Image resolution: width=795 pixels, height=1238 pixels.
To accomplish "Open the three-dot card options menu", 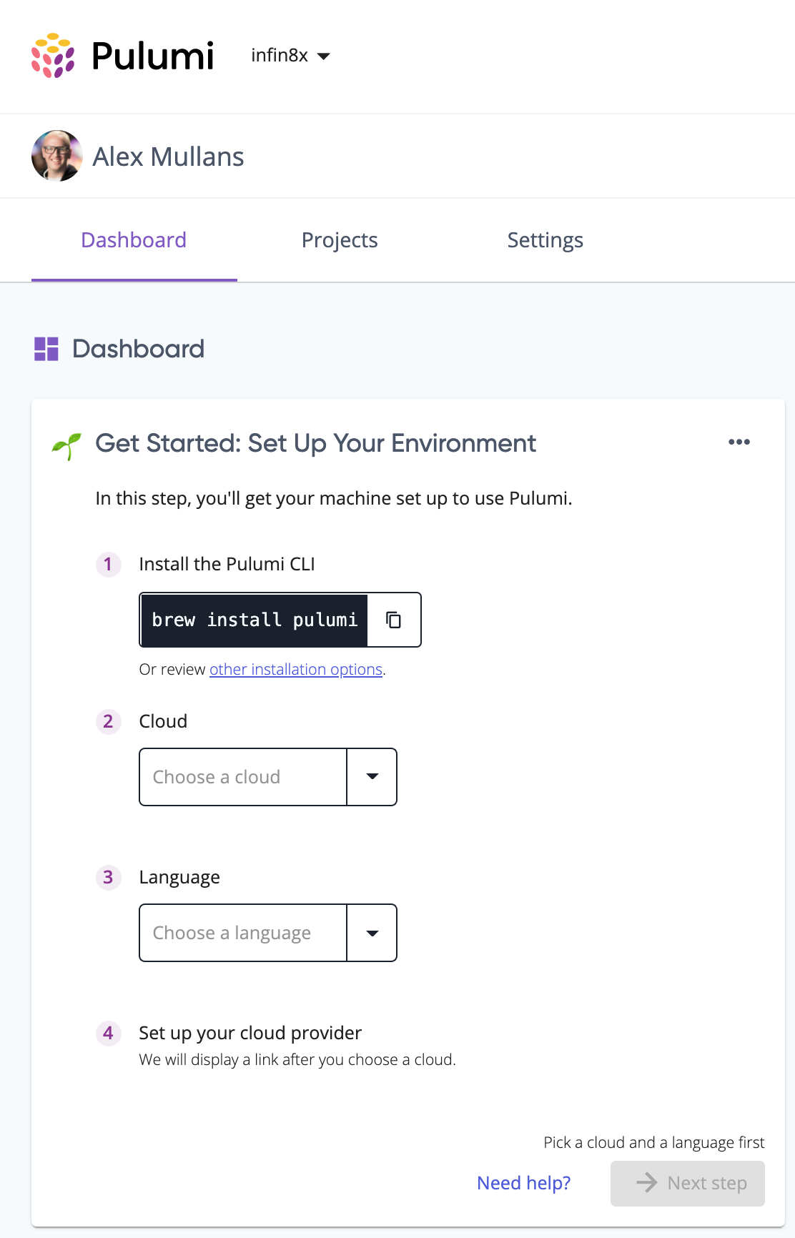I will click(739, 442).
